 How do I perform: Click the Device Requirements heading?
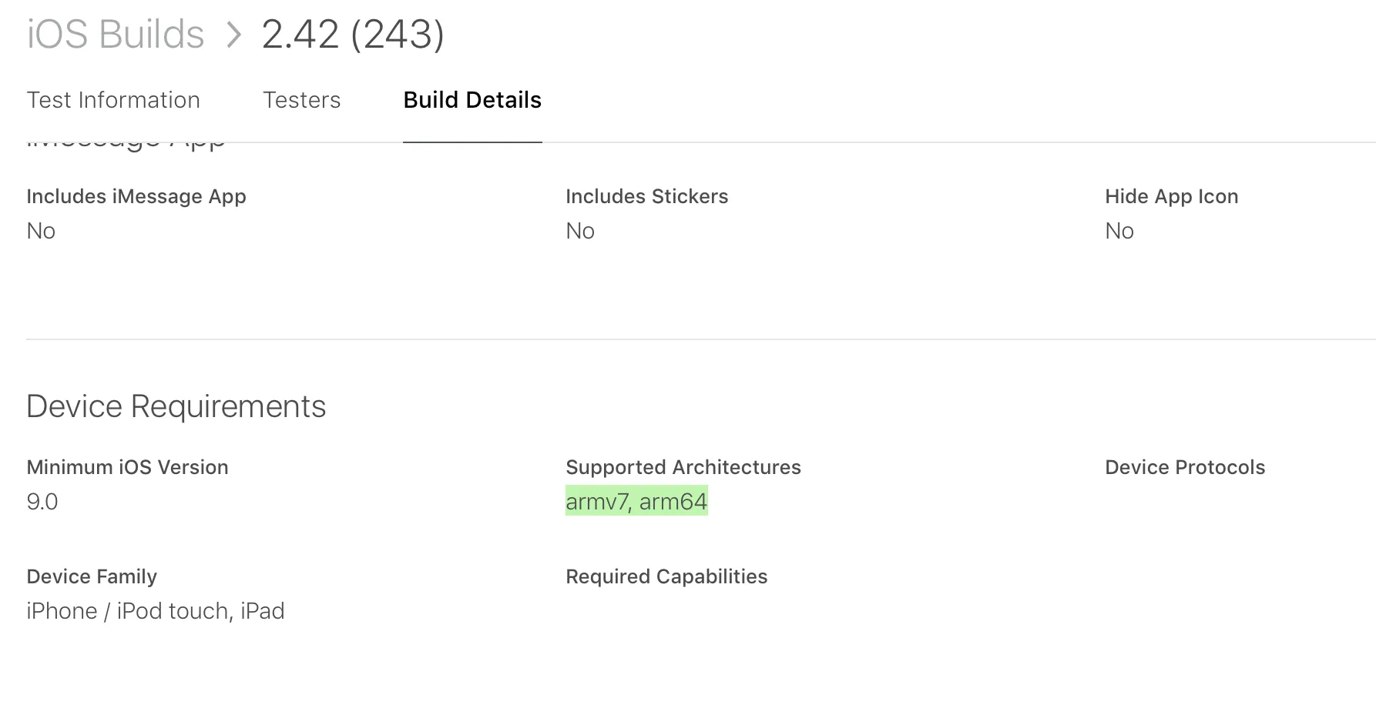point(176,406)
